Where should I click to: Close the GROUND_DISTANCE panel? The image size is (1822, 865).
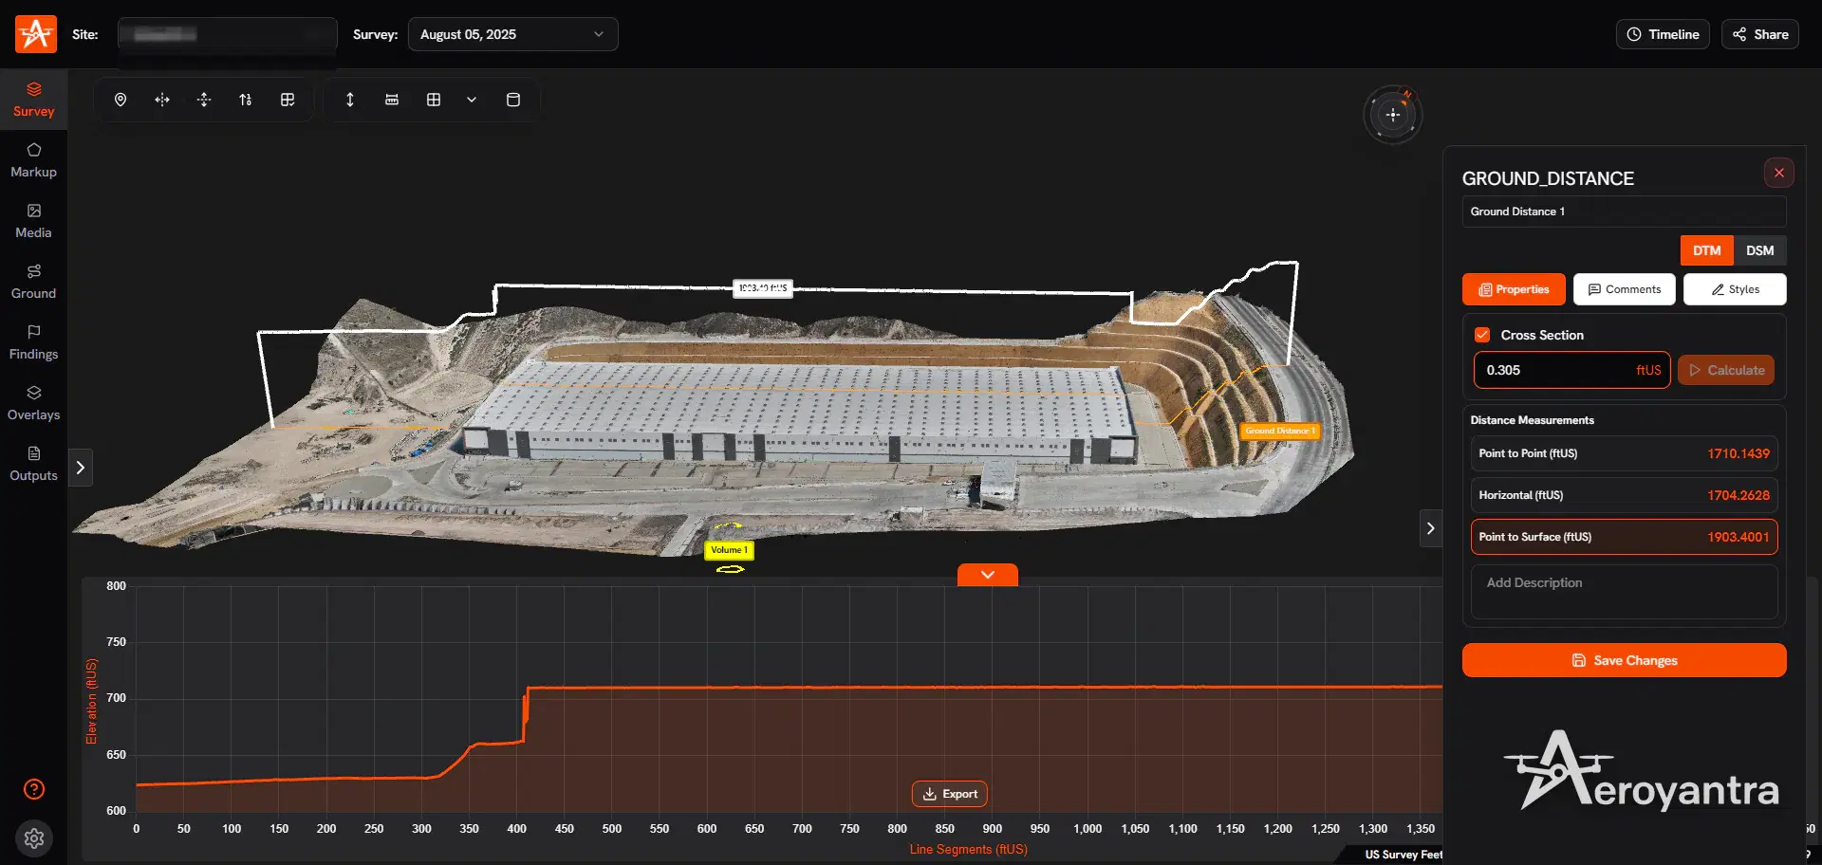click(x=1779, y=173)
